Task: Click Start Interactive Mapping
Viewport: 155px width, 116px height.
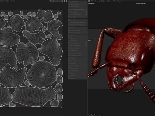Action: pos(77,23)
